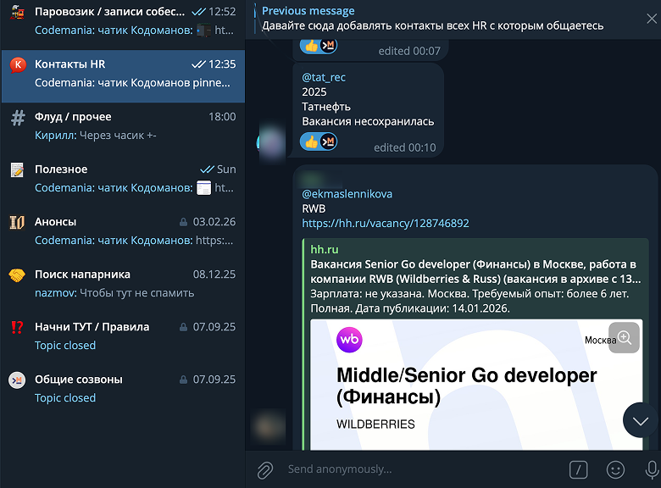This screenshot has width=661, height=488.
Task: Click the read checkmarks on Контакты HR
Action: [x=198, y=64]
